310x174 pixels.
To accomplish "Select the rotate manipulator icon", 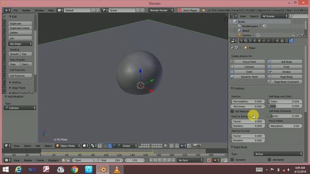I will (114, 146).
